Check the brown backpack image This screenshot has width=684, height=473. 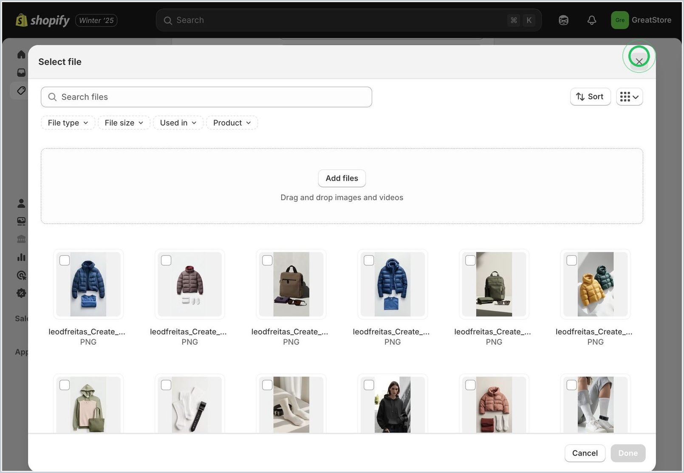(267, 261)
